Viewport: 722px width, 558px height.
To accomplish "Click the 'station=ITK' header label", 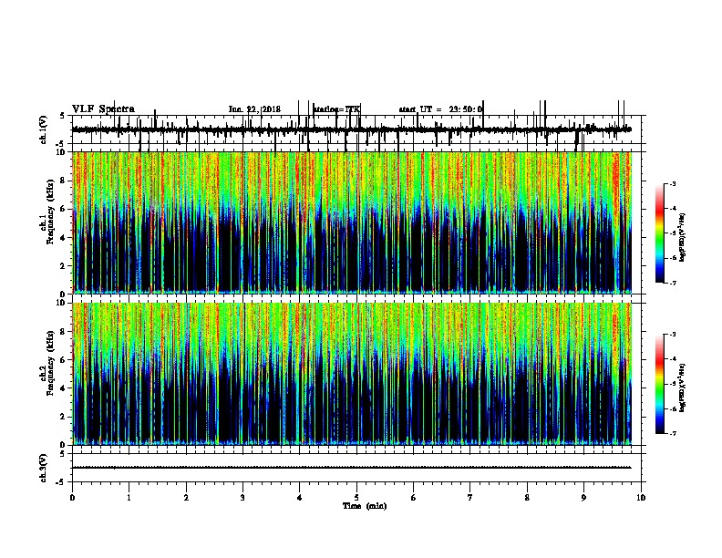I will click(336, 109).
